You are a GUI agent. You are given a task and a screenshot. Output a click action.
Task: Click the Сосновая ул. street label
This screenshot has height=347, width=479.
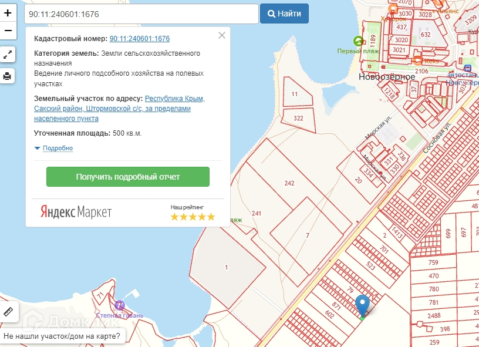click(x=437, y=138)
